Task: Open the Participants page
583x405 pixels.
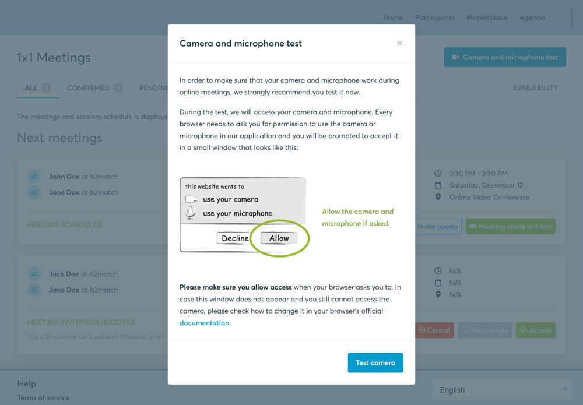Action: 435,17
